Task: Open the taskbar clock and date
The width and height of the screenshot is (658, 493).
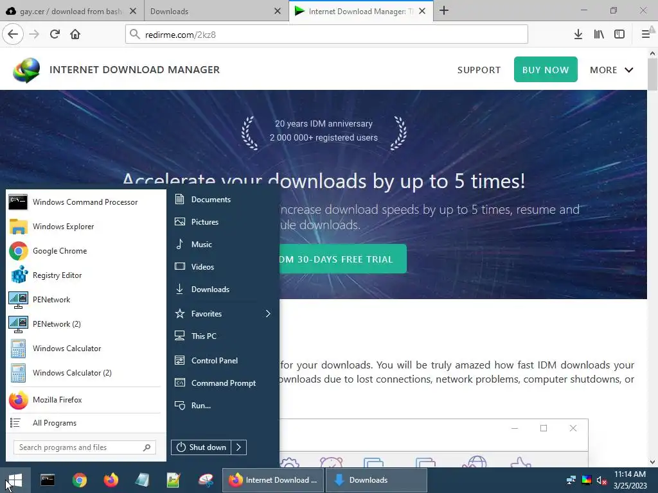Action: coord(630,480)
